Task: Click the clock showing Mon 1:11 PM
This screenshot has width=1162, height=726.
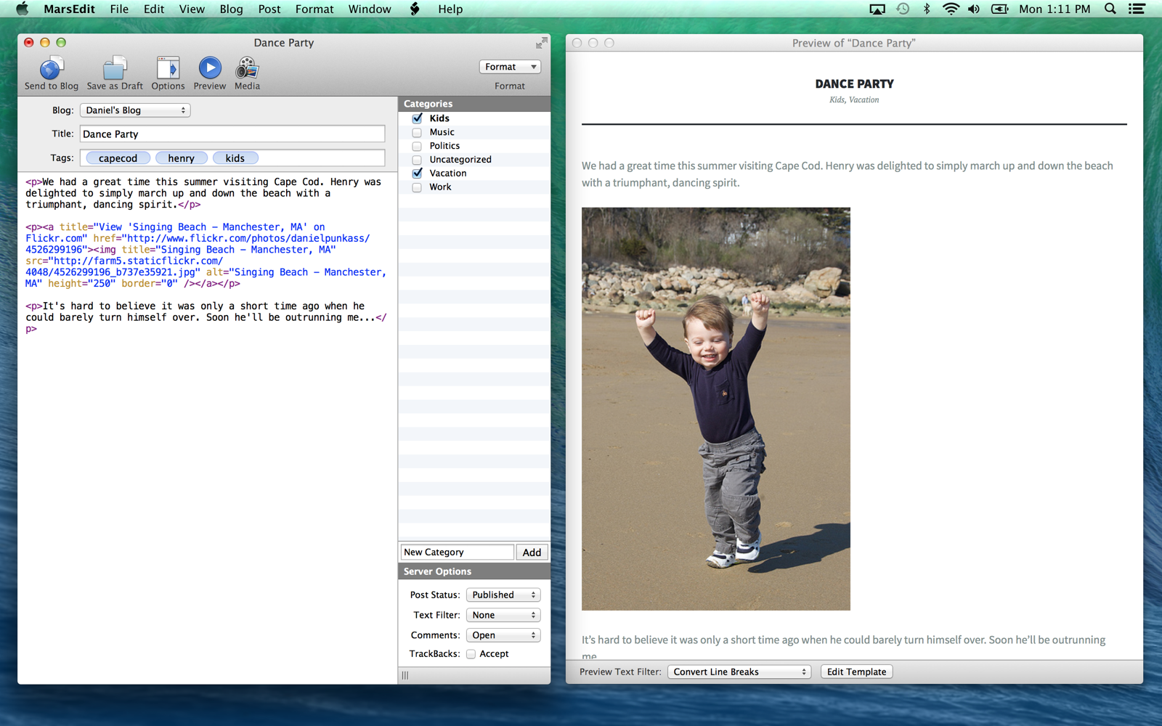Action: pyautogui.click(x=1055, y=9)
